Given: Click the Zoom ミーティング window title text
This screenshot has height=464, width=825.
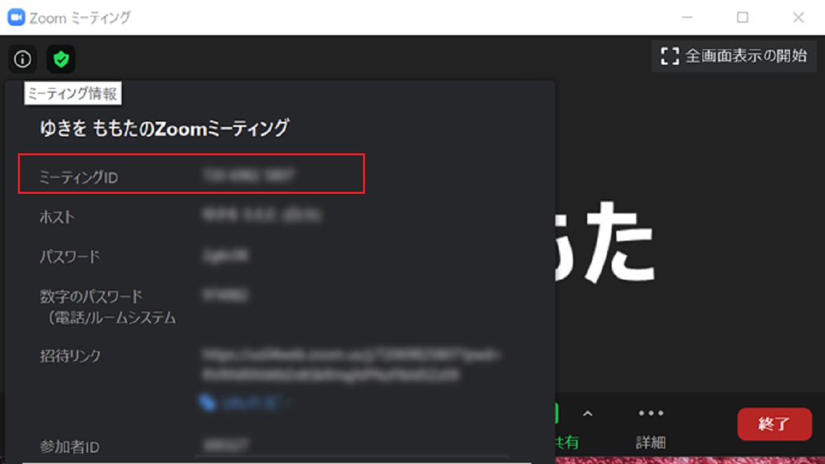Looking at the screenshot, I should [80, 18].
